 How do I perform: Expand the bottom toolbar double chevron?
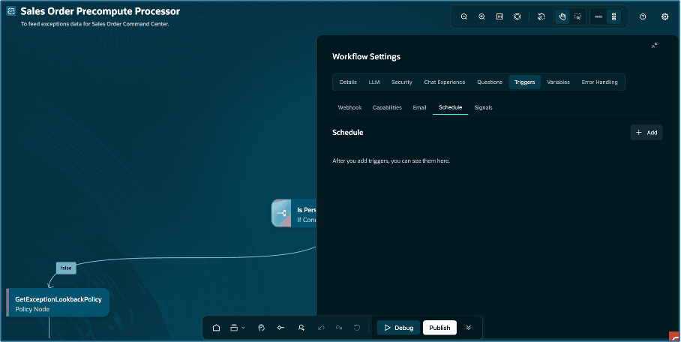pos(468,328)
